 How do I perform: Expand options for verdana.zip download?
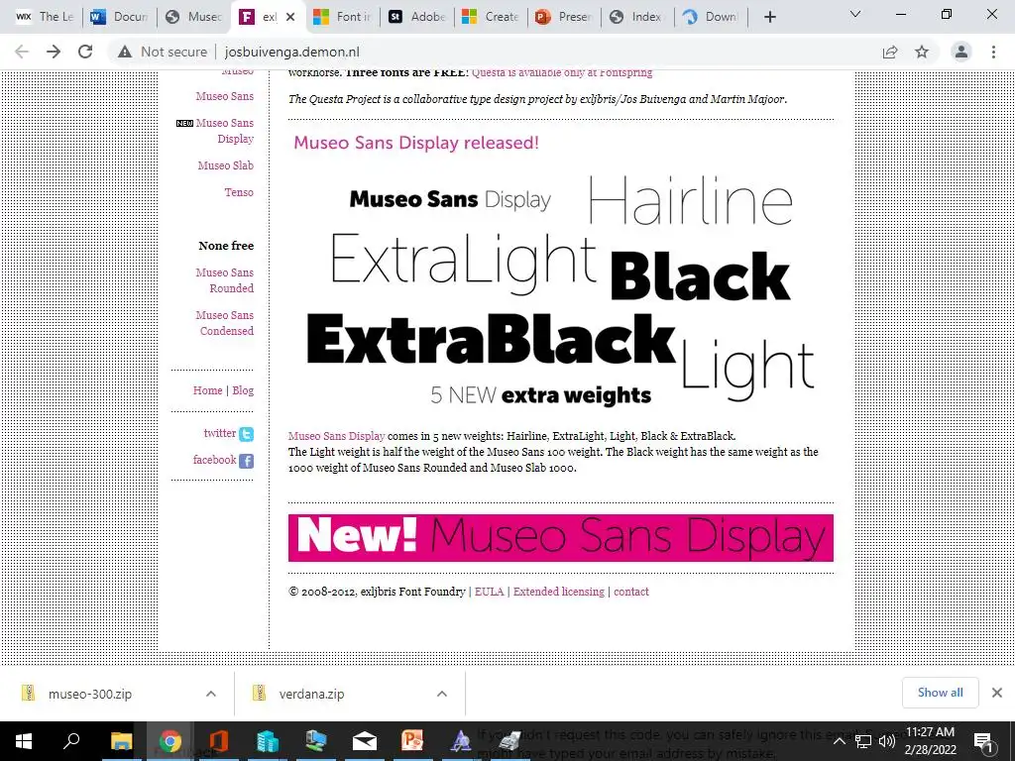pyautogui.click(x=442, y=694)
